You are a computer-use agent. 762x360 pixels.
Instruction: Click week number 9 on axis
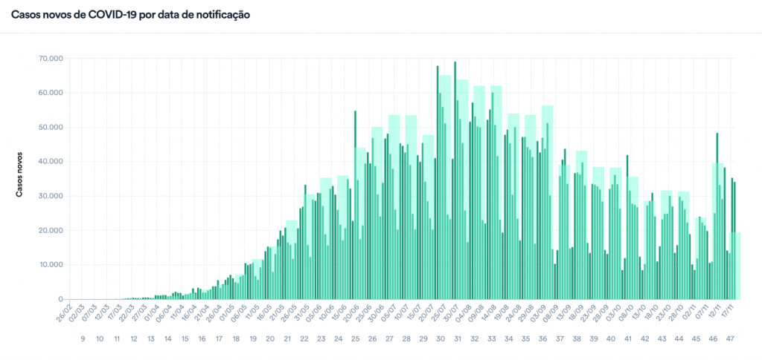(x=82, y=339)
